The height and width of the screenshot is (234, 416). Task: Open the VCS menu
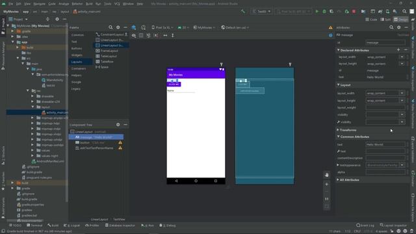pyautogui.click(x=117, y=4)
